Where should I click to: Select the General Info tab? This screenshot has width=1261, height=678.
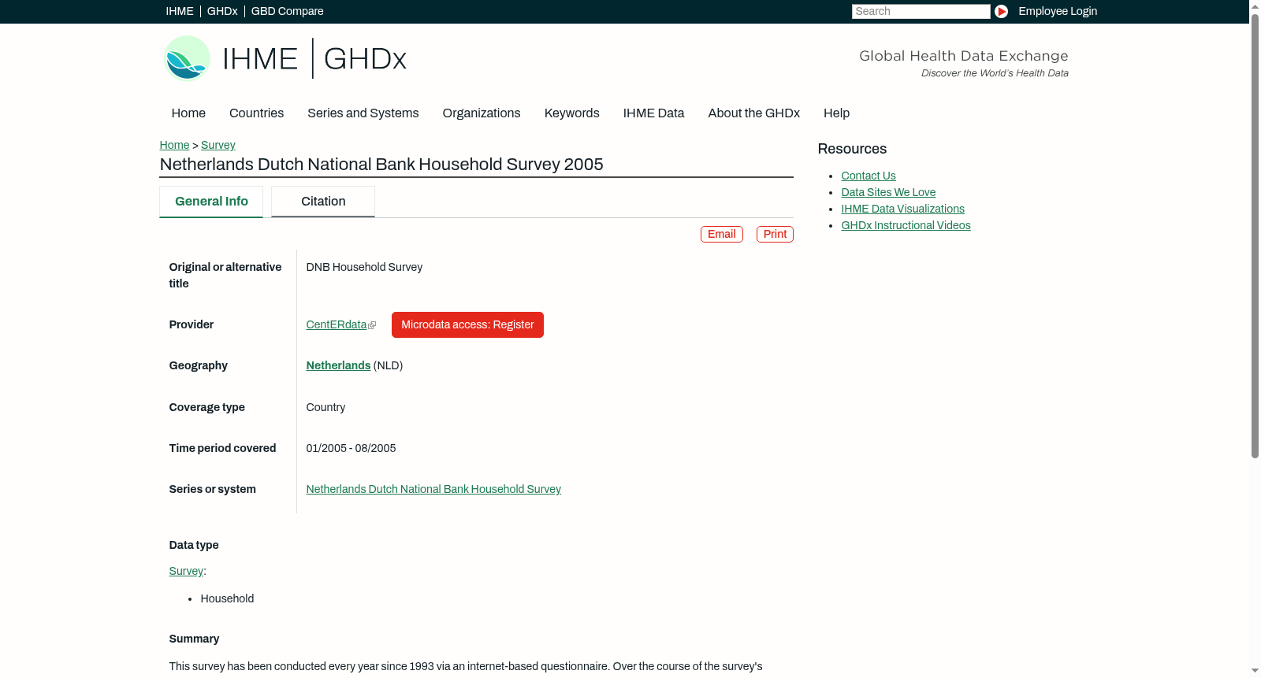click(211, 202)
